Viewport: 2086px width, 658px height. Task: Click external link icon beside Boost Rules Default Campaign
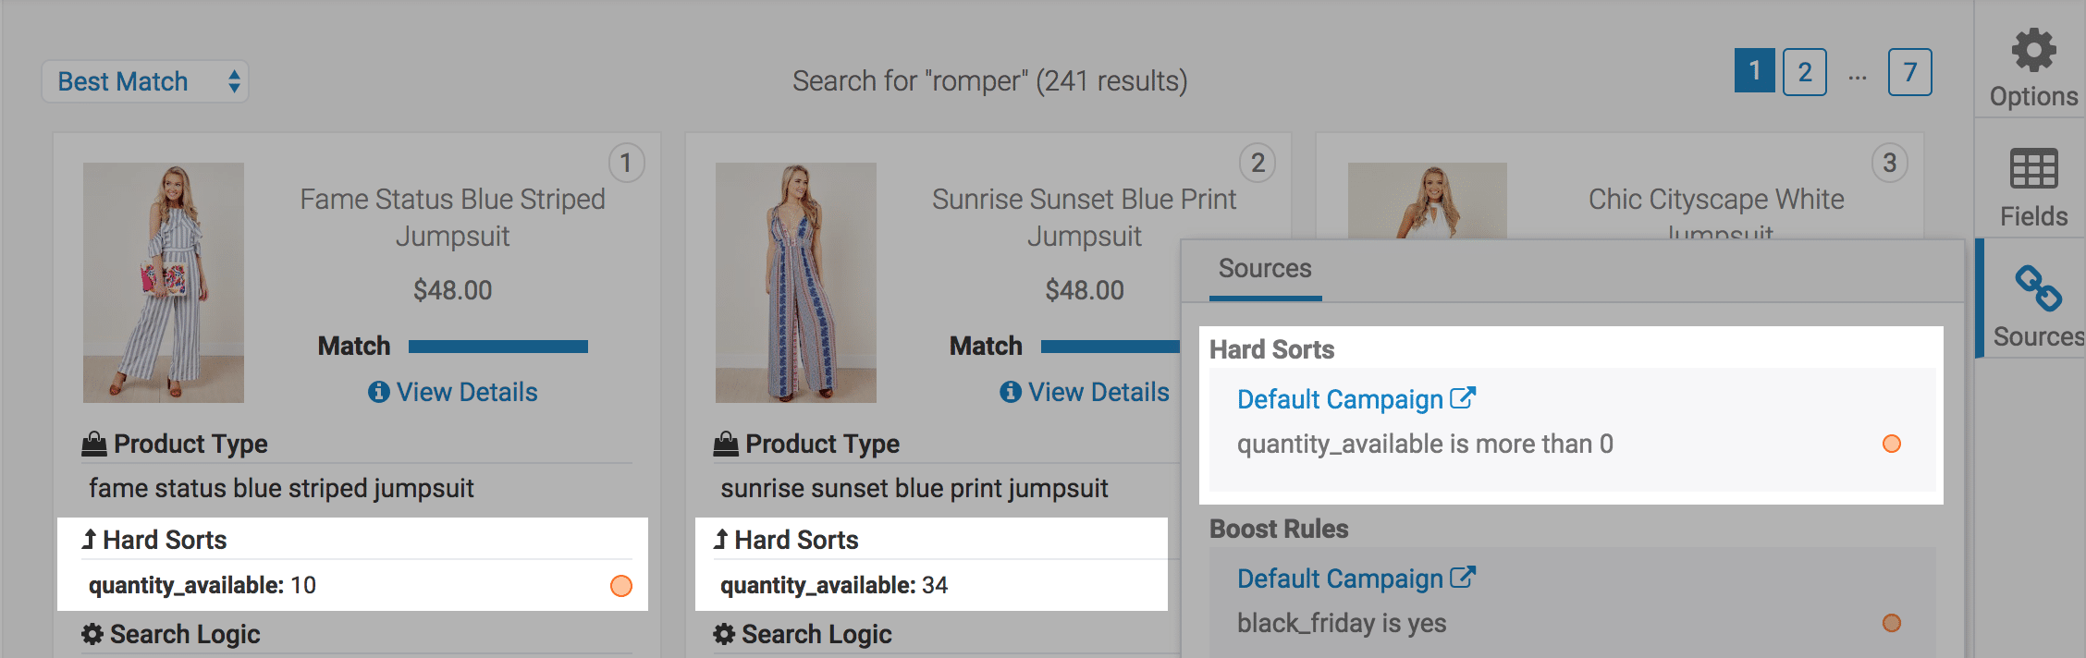[x=1463, y=578]
